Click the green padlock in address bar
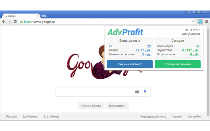This screenshot has height=131, width=210. [x=21, y=22]
